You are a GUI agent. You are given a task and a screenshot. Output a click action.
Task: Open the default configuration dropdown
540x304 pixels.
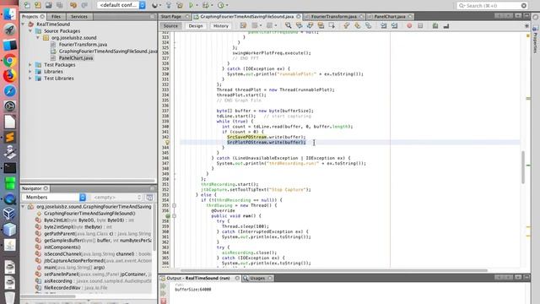click(121, 5)
